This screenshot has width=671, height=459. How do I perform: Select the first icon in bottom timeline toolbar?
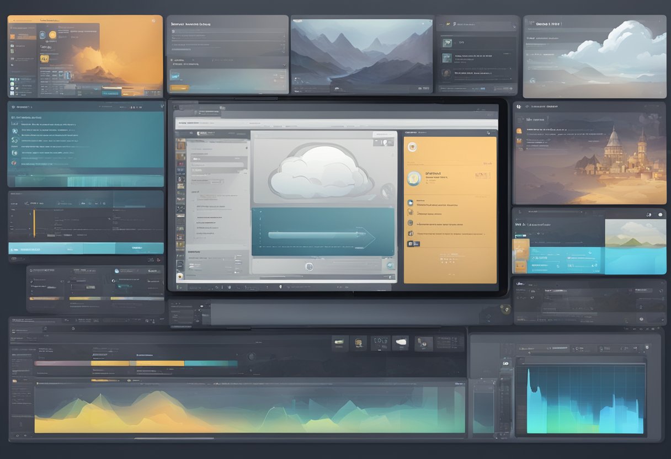coord(339,343)
